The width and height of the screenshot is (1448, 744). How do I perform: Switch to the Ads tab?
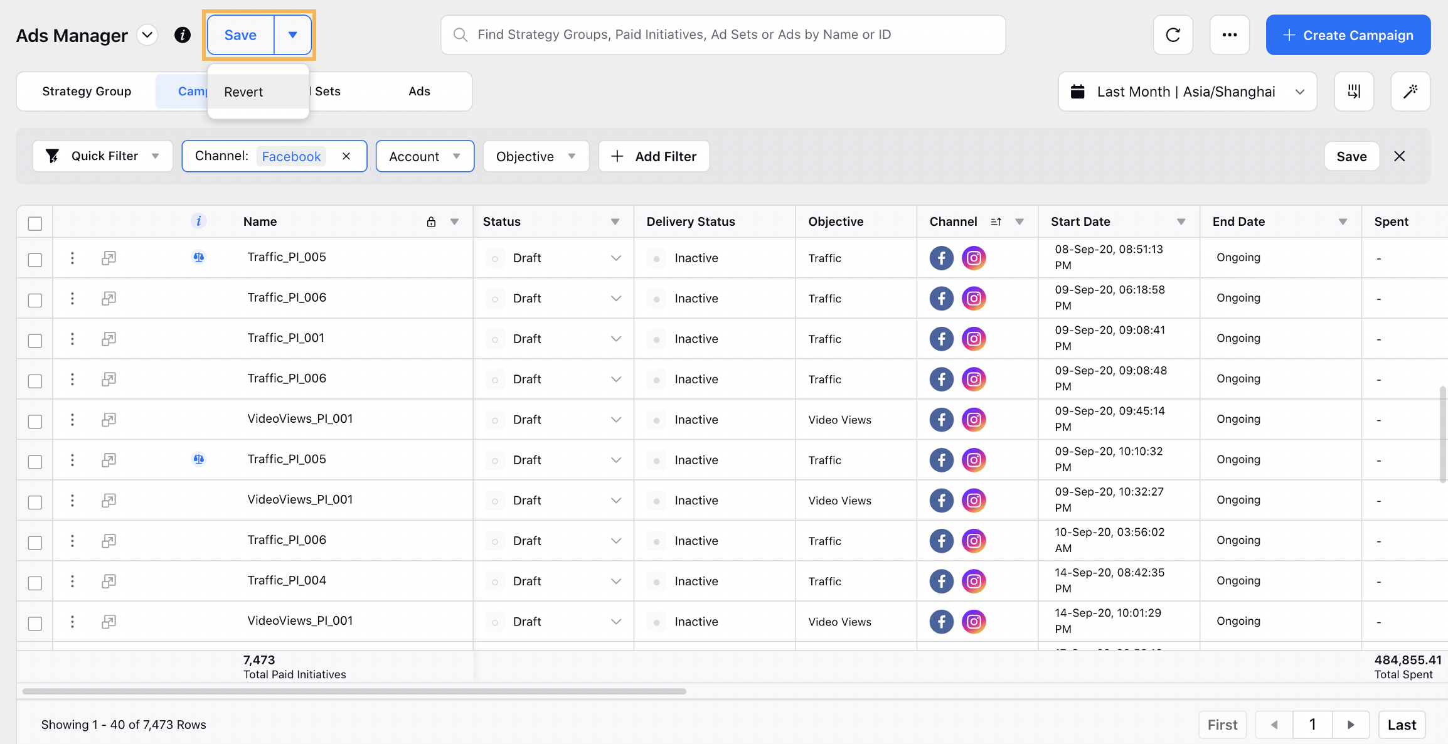(x=419, y=92)
